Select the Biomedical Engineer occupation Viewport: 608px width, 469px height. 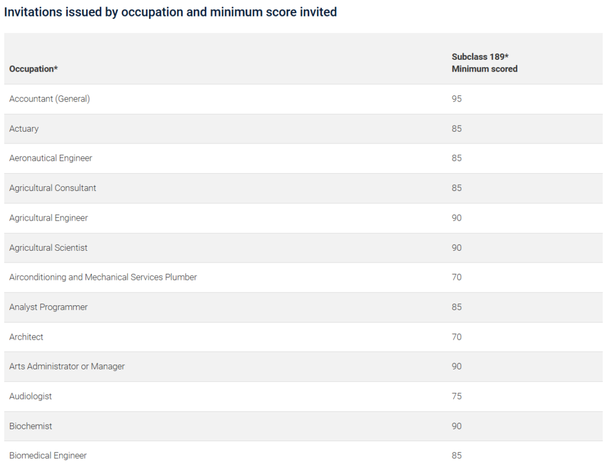(x=48, y=455)
